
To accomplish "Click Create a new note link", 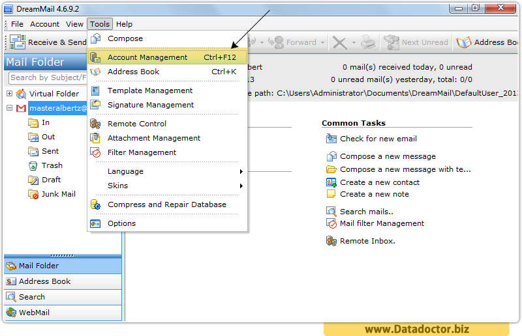I will [375, 194].
